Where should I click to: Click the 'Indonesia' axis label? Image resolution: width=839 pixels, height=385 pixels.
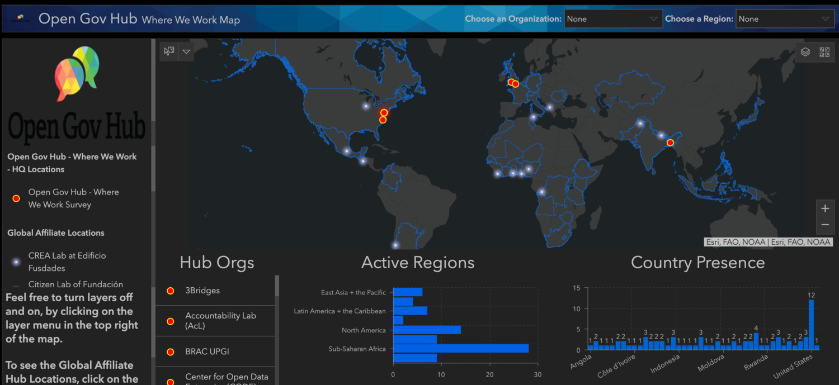(665, 364)
